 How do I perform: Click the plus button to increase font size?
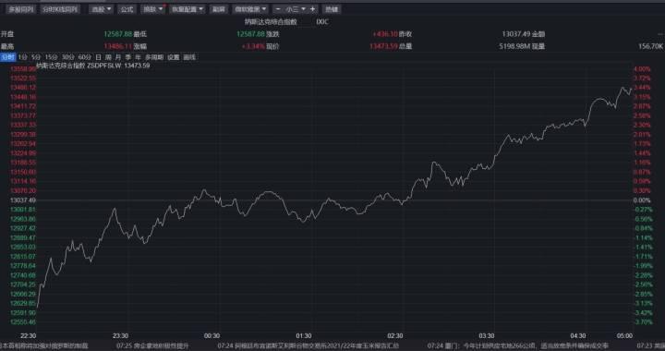(312, 9)
